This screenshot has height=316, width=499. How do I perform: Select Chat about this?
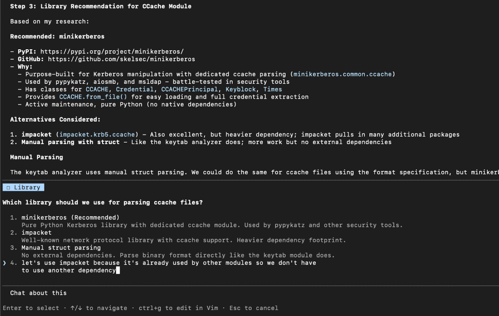point(39,293)
